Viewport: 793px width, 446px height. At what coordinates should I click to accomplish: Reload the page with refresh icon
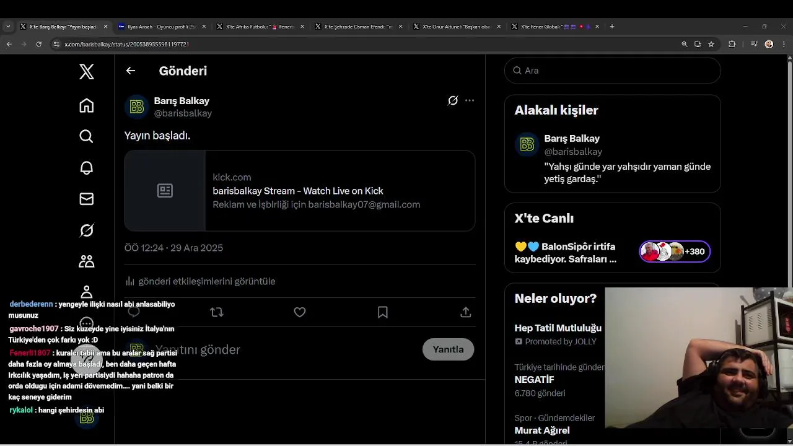pyautogui.click(x=38, y=44)
